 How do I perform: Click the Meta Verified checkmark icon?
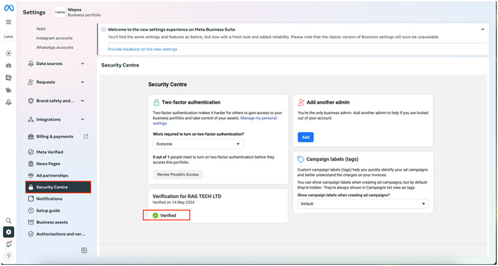tap(31, 152)
